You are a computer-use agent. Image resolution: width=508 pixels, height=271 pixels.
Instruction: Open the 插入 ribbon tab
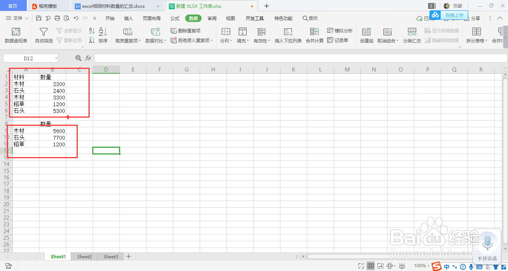[x=128, y=18]
